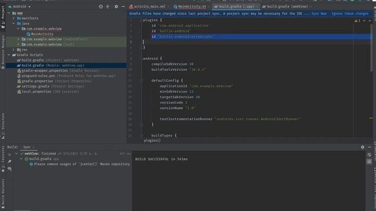Minimize the Build tool window
The width and height of the screenshot is (376, 211).
click(x=370, y=147)
